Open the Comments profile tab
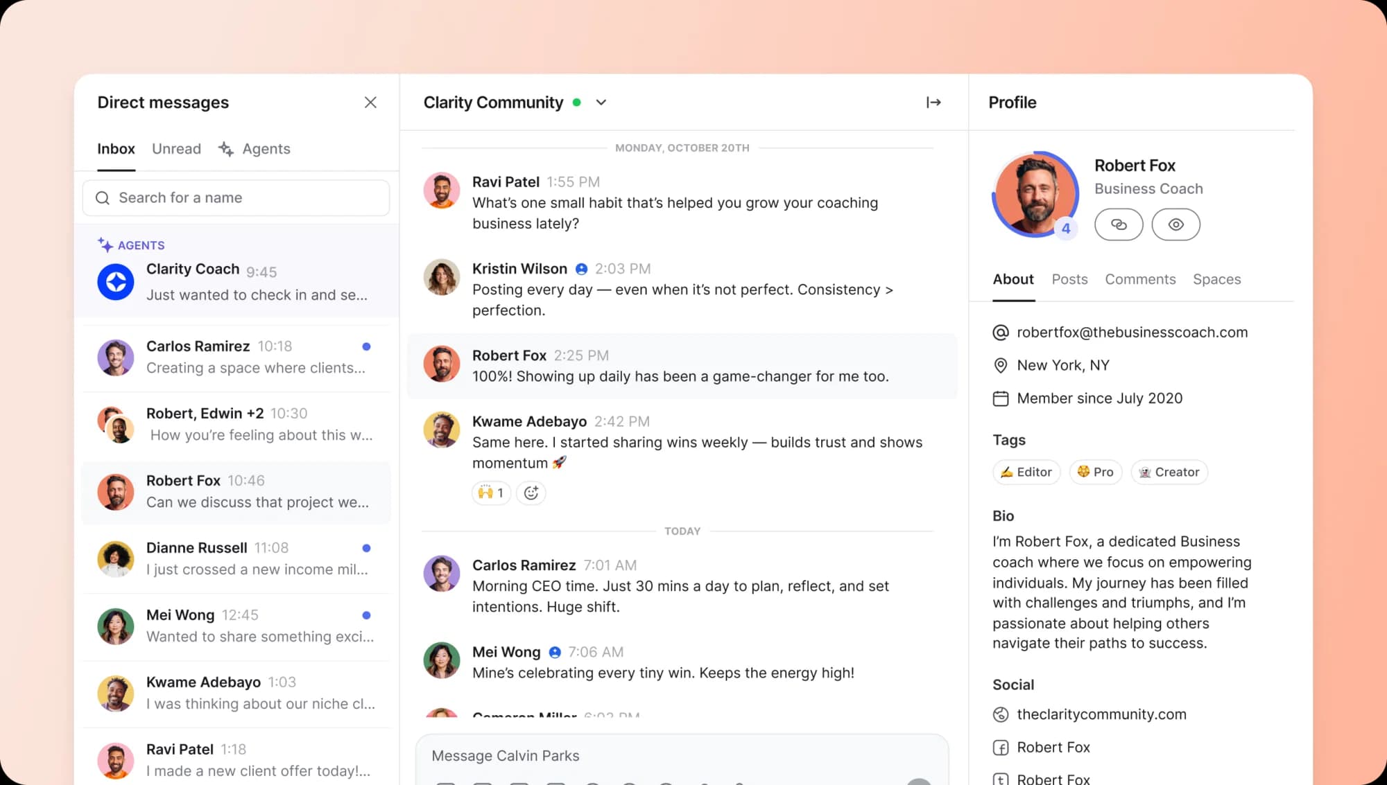 (x=1140, y=279)
